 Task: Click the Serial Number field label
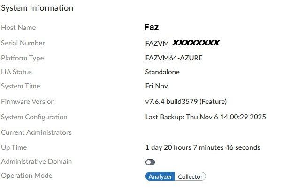[23, 43]
